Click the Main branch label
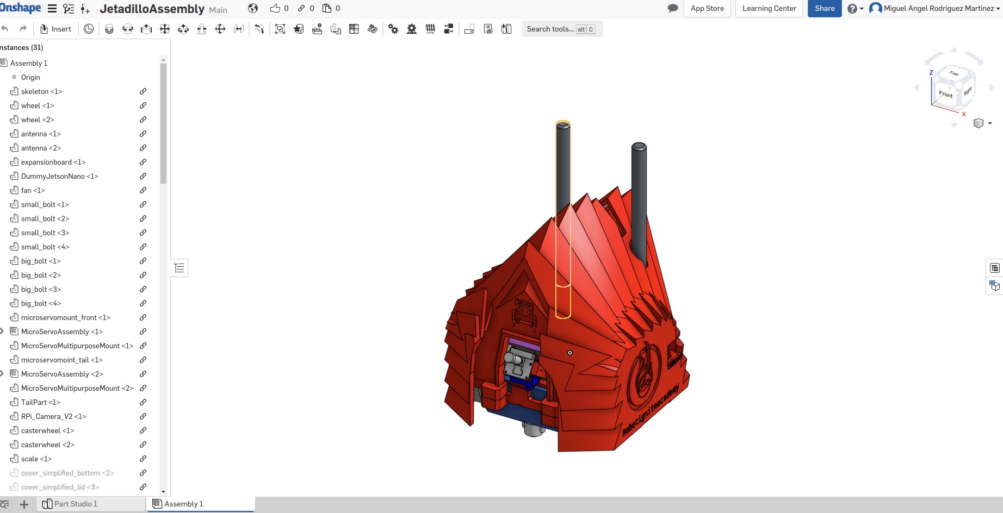Image resolution: width=1003 pixels, height=513 pixels. click(x=218, y=10)
